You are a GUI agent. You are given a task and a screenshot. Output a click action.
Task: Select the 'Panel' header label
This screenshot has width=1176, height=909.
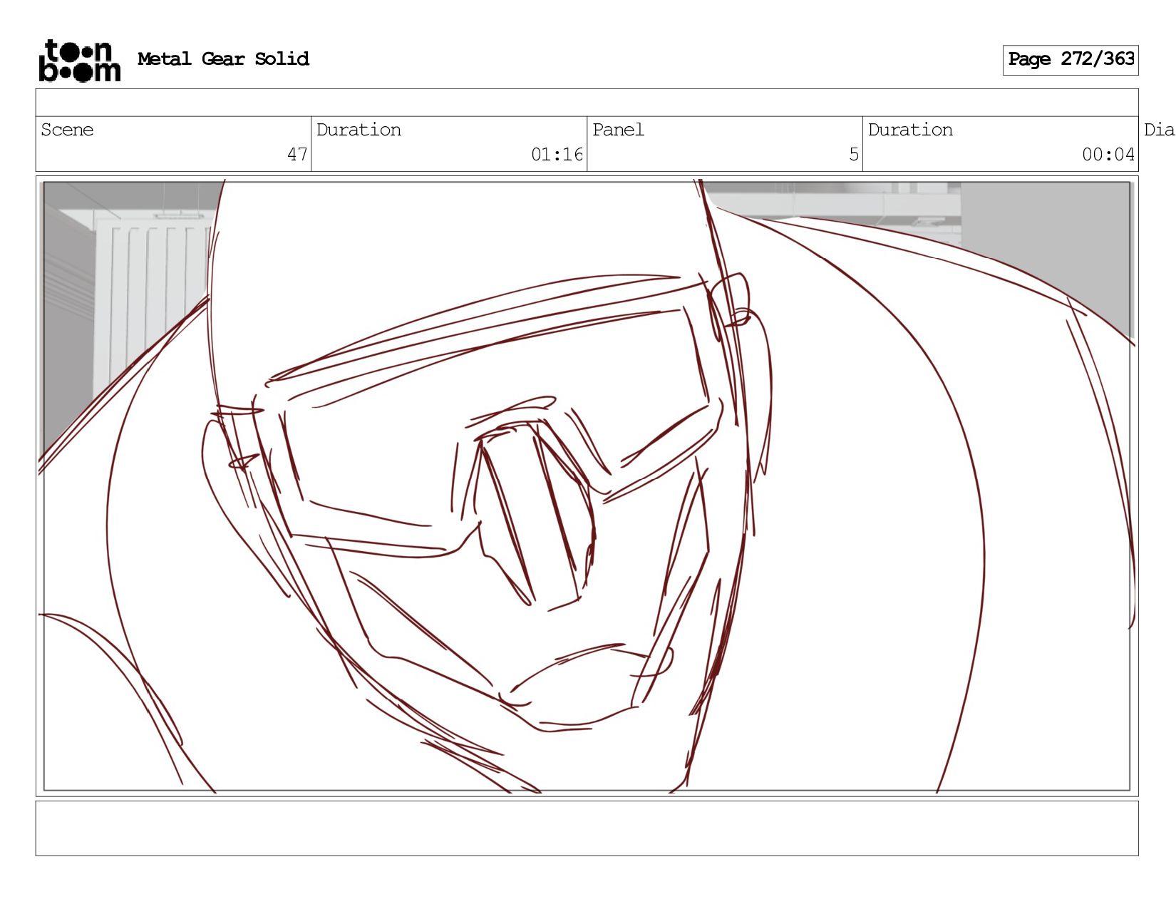pos(618,130)
